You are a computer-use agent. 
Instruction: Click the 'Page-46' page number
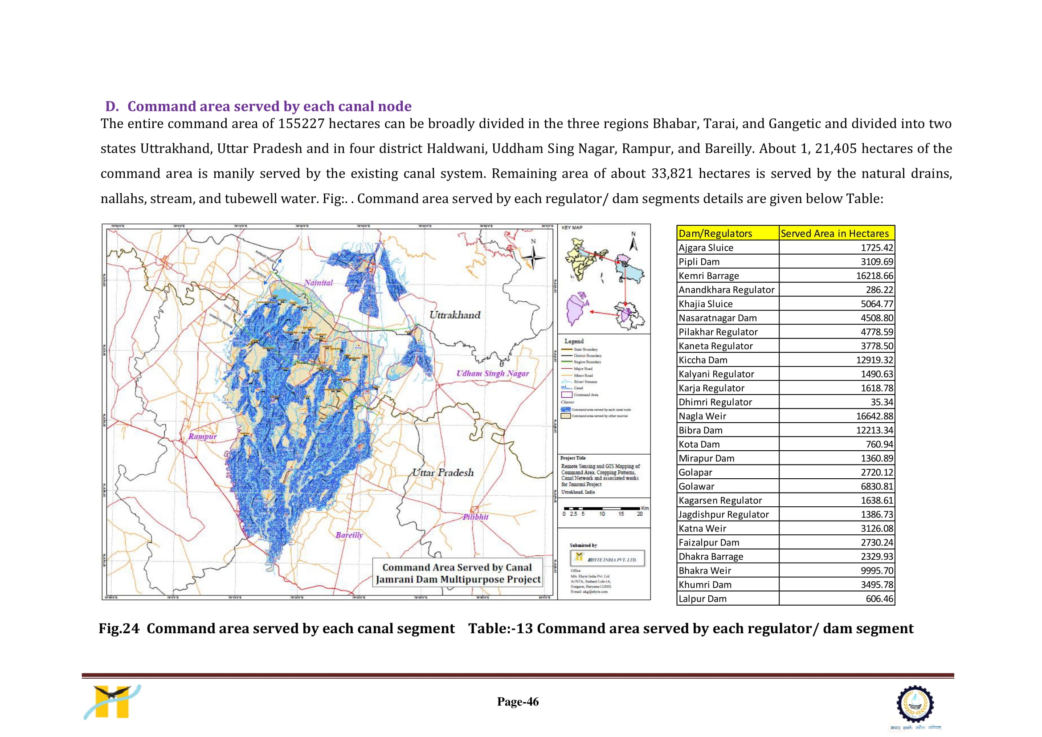point(518,702)
